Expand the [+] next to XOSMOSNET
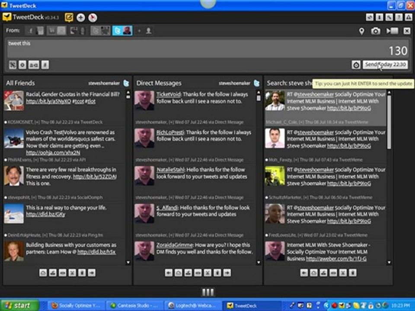This screenshot has width=415, height=311. (37, 122)
